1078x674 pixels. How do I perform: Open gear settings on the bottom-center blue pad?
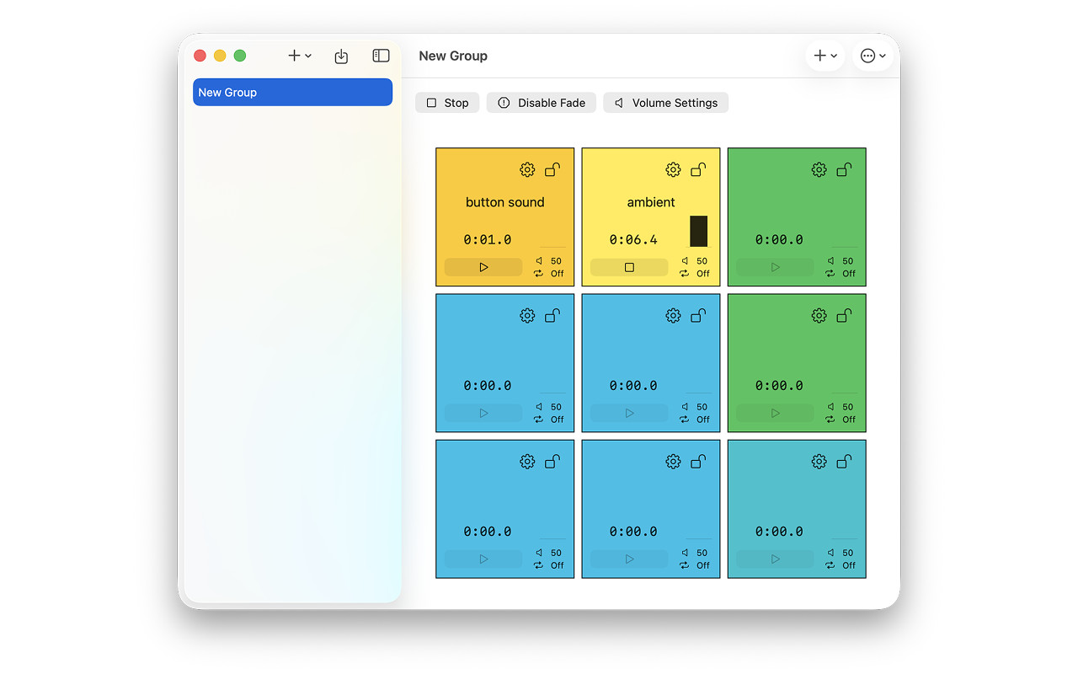673,461
